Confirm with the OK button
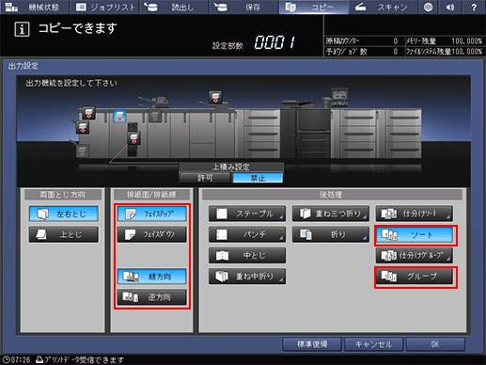486x365 pixels. [x=435, y=344]
